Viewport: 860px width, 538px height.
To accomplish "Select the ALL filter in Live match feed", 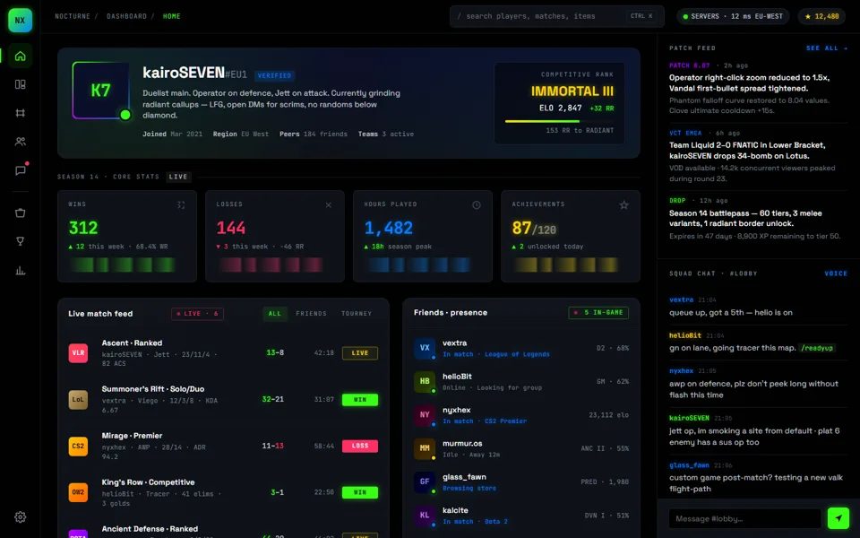I will 275,314.
